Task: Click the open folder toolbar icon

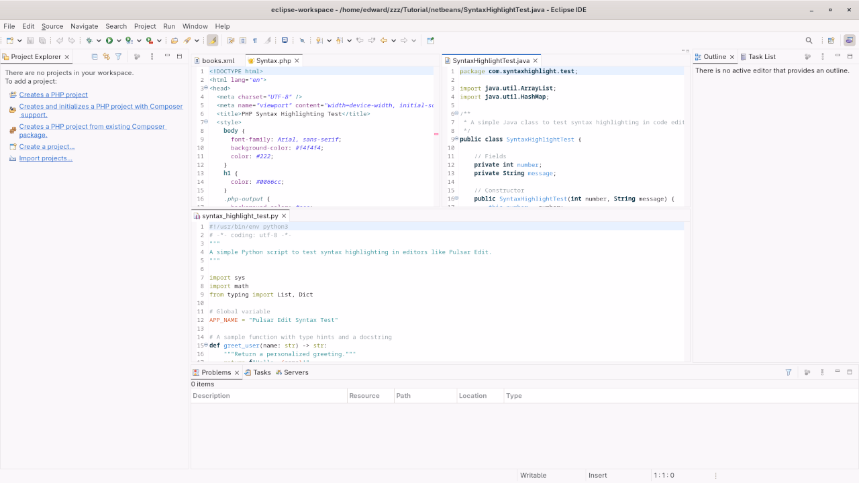Action: (174, 40)
